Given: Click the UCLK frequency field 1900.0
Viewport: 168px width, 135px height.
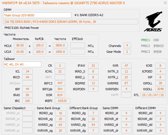Looking at the screenshot, I should tap(60, 52).
